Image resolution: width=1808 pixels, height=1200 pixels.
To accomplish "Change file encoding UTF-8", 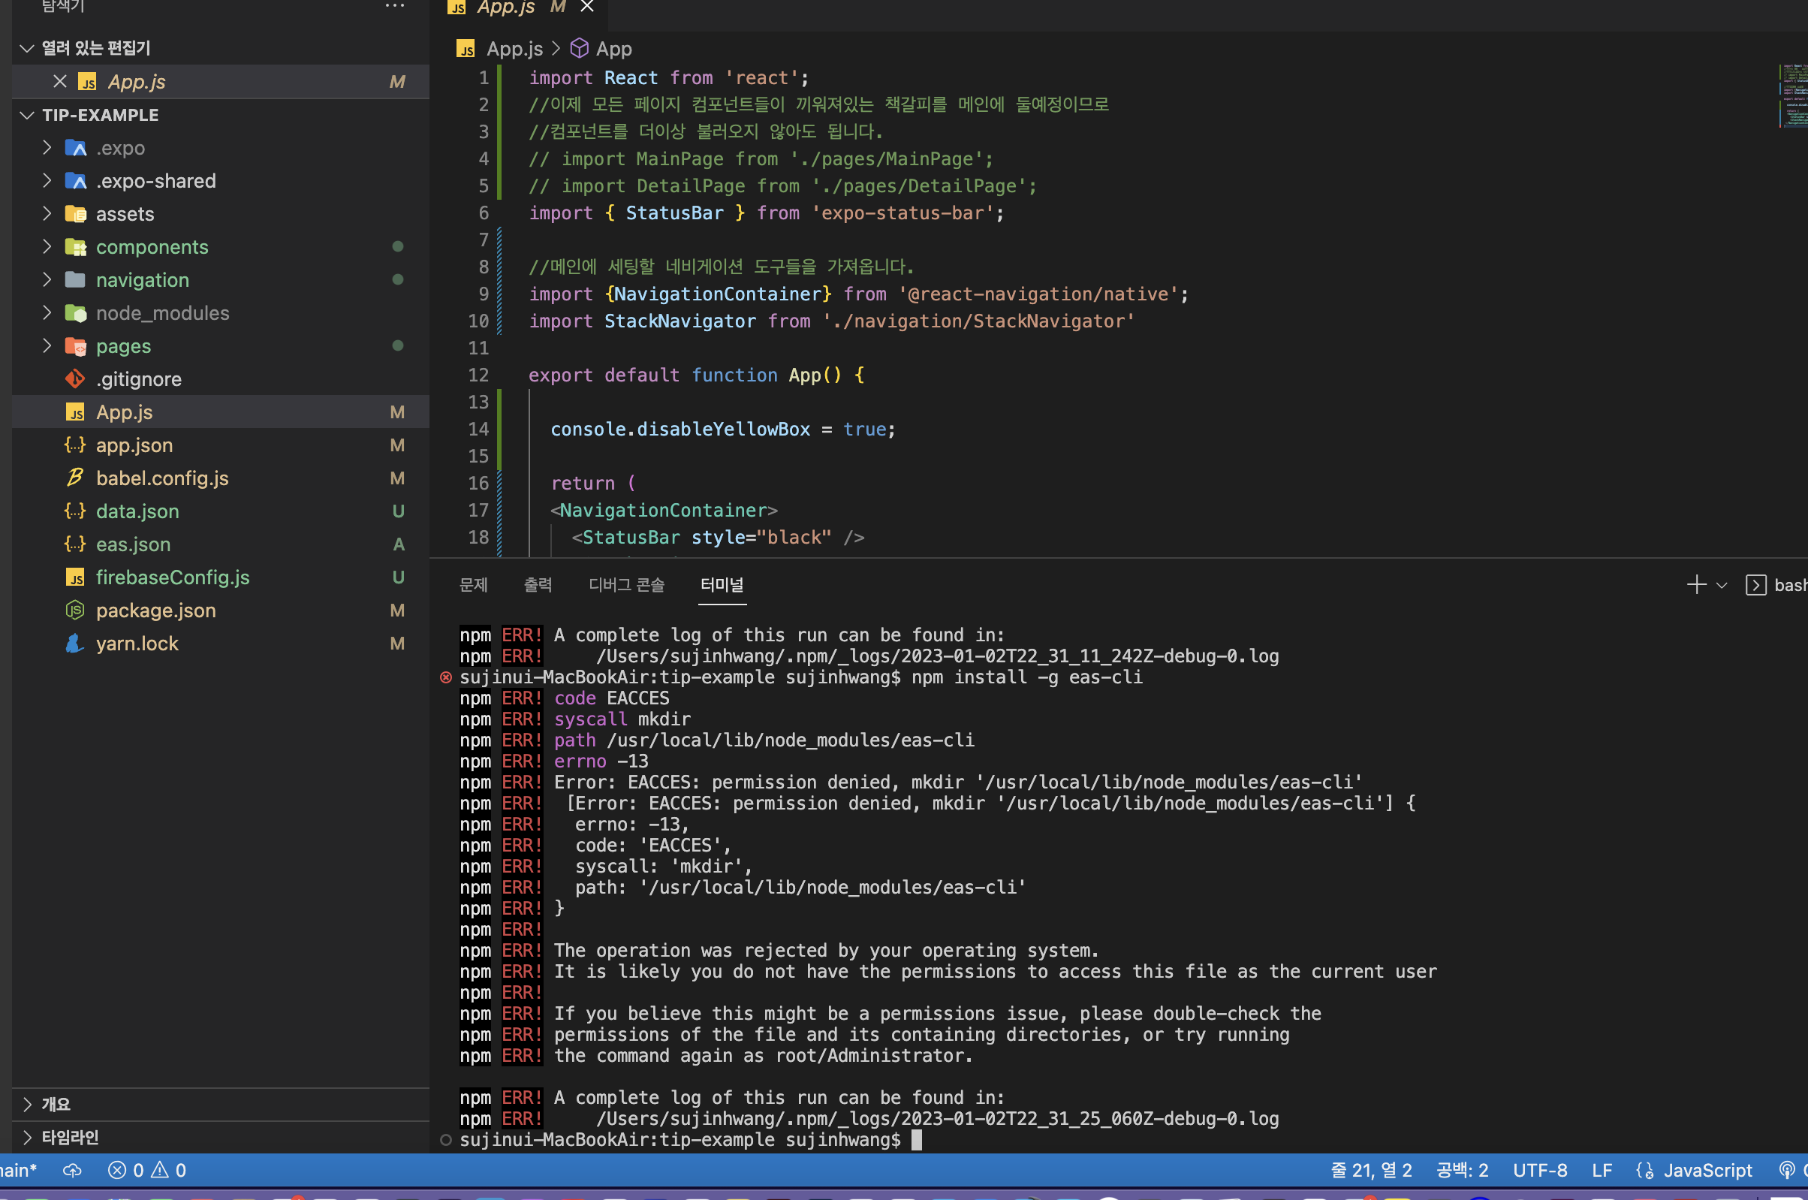I will click(1539, 1170).
